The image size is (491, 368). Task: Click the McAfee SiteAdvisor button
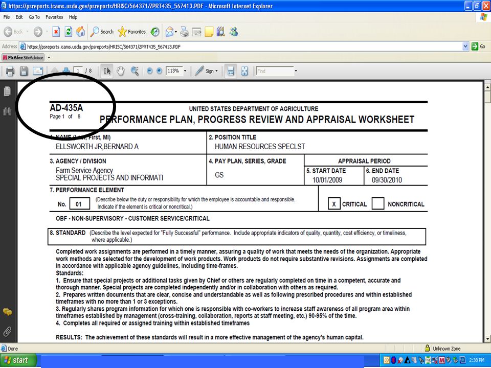pos(23,58)
